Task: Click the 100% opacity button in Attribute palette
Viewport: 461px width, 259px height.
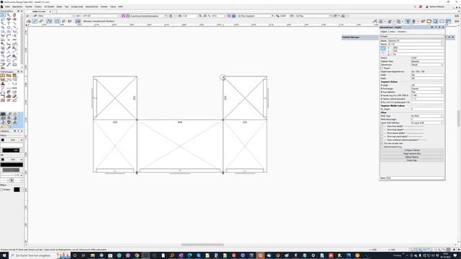Action: tap(12, 150)
